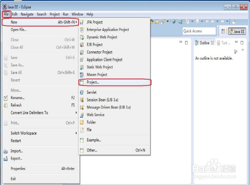Click the Application Client Project icon
This screenshot has width=250, height=185.
[81, 60]
